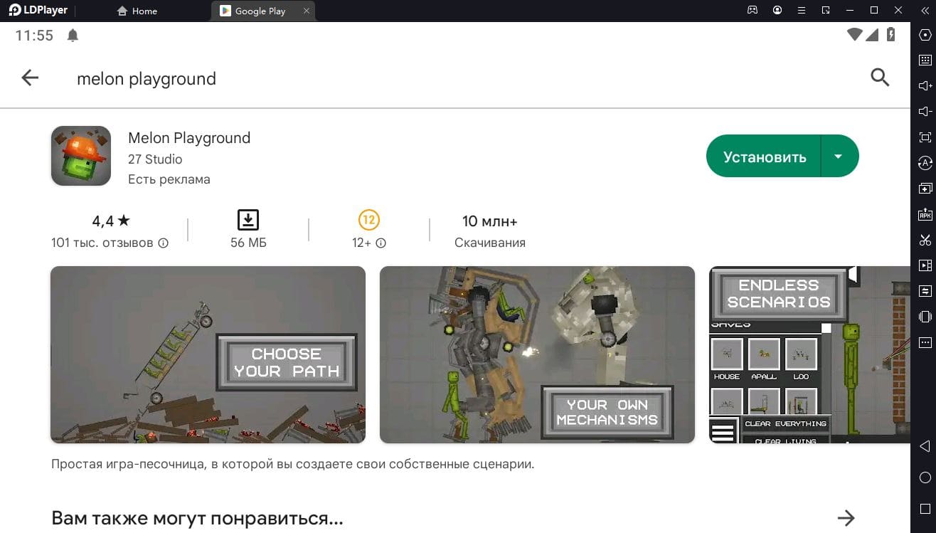Tap the 56 МБ size text
936x533 pixels.
248,243
